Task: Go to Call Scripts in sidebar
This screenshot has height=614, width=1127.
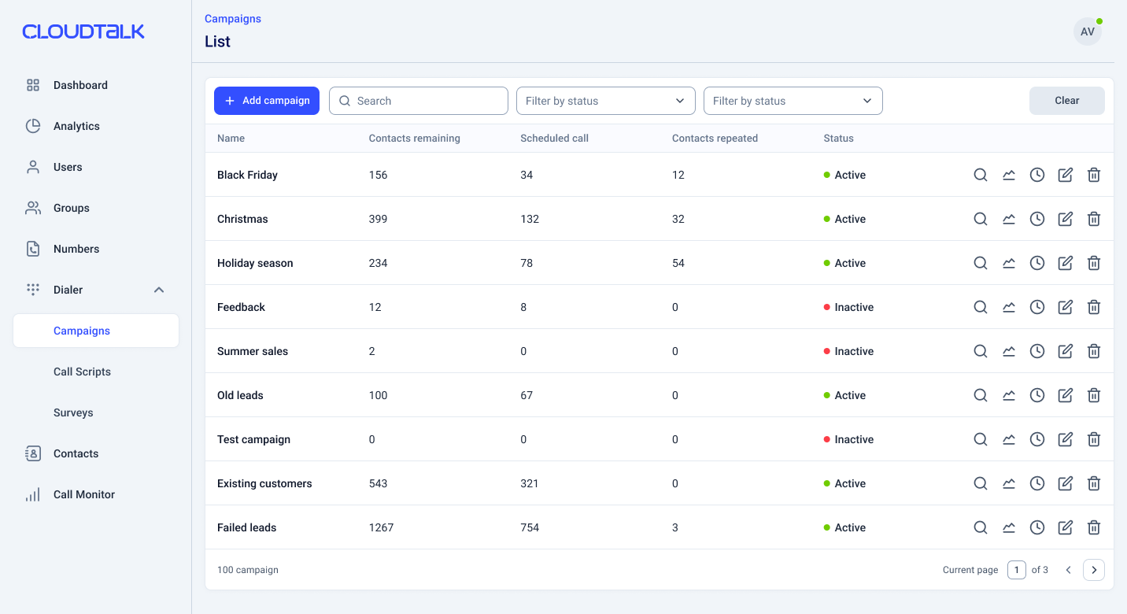Action: (x=82, y=372)
